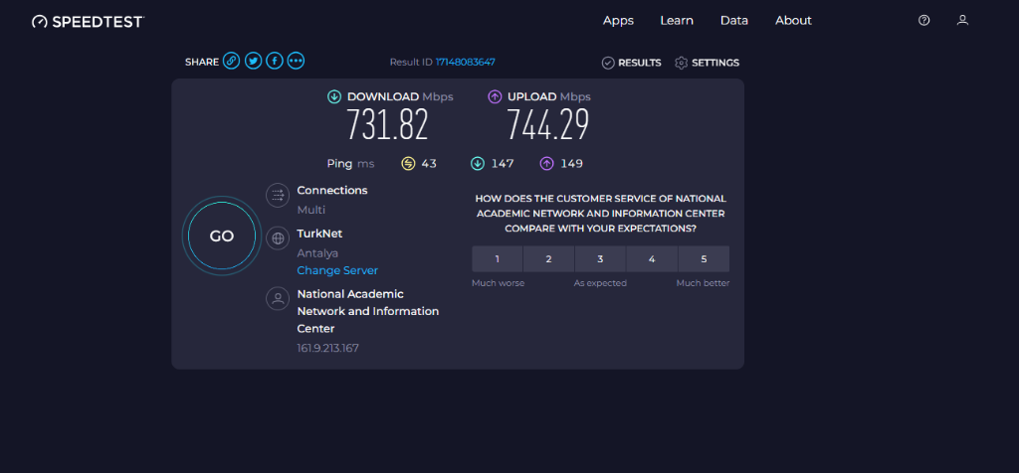Click the download latency value 147
Screen dimensions: 1019x473
coord(503,164)
